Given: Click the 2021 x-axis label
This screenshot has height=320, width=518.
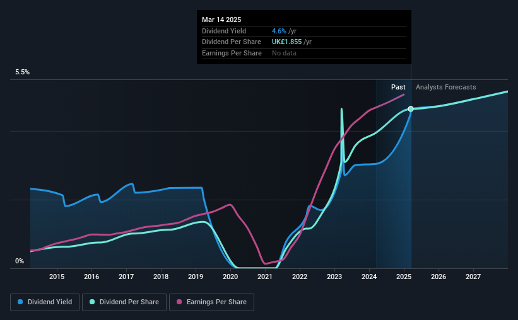Looking at the screenshot, I should click(x=265, y=277).
